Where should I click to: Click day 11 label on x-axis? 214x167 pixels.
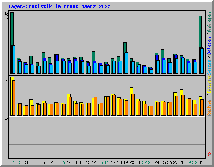pos(75,162)
